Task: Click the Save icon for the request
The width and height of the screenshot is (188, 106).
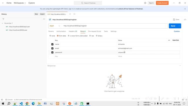Action: (176, 19)
